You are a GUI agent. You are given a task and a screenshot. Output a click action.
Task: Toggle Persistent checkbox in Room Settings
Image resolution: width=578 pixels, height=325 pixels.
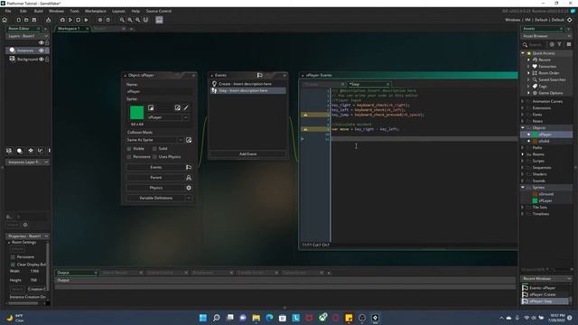[13, 256]
